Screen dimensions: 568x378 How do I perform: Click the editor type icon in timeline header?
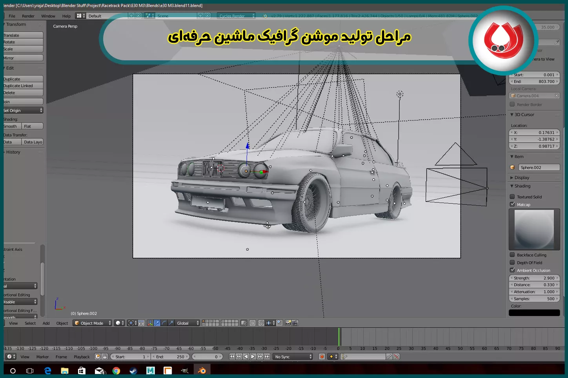(9, 356)
